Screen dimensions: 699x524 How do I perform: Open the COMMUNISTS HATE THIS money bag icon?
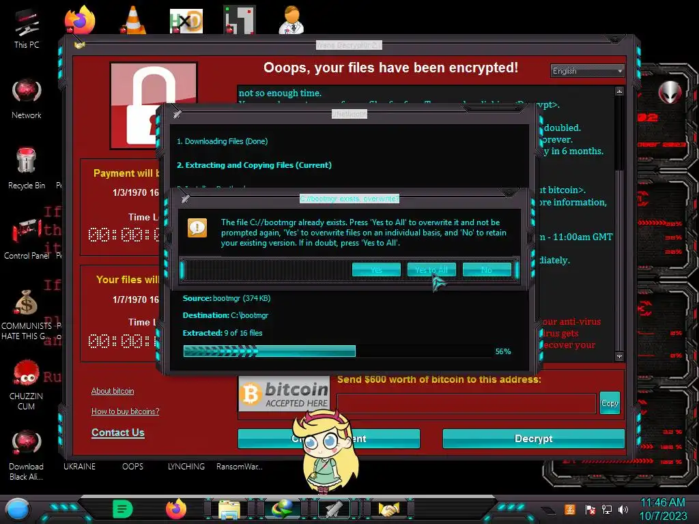point(27,315)
